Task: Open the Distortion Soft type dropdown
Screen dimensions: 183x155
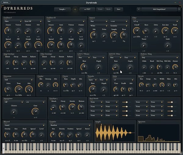Action: (x=18, y=80)
